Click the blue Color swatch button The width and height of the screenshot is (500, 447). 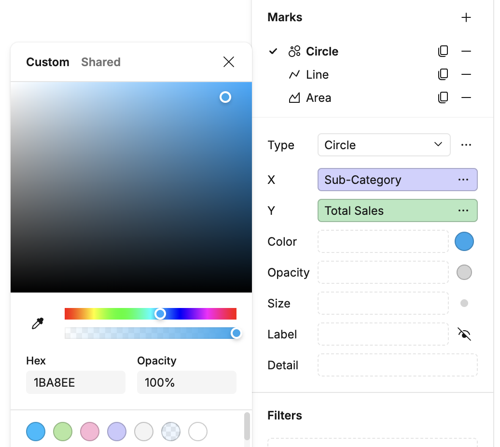coord(464,241)
